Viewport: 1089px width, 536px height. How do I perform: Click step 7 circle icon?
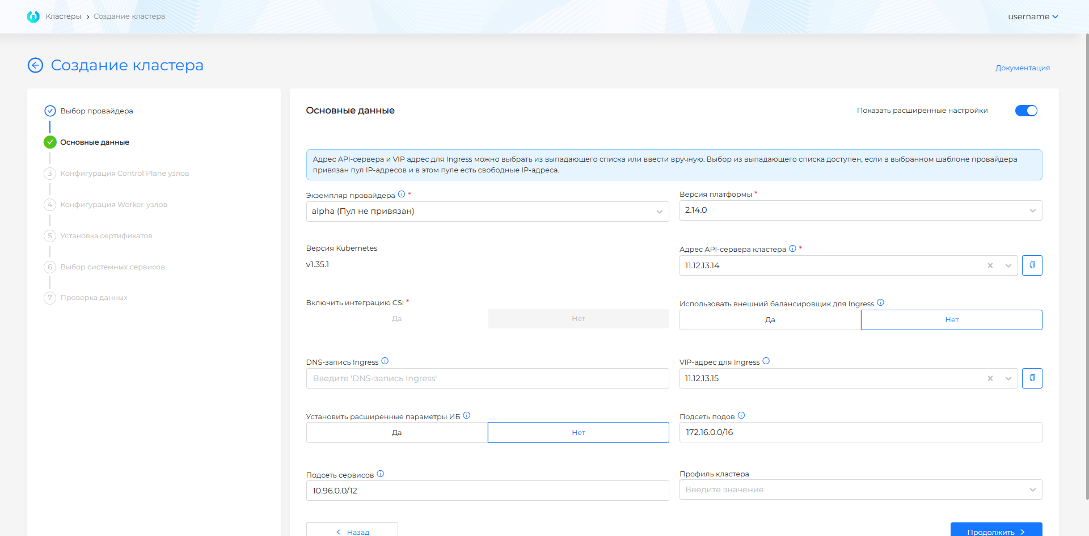click(50, 297)
